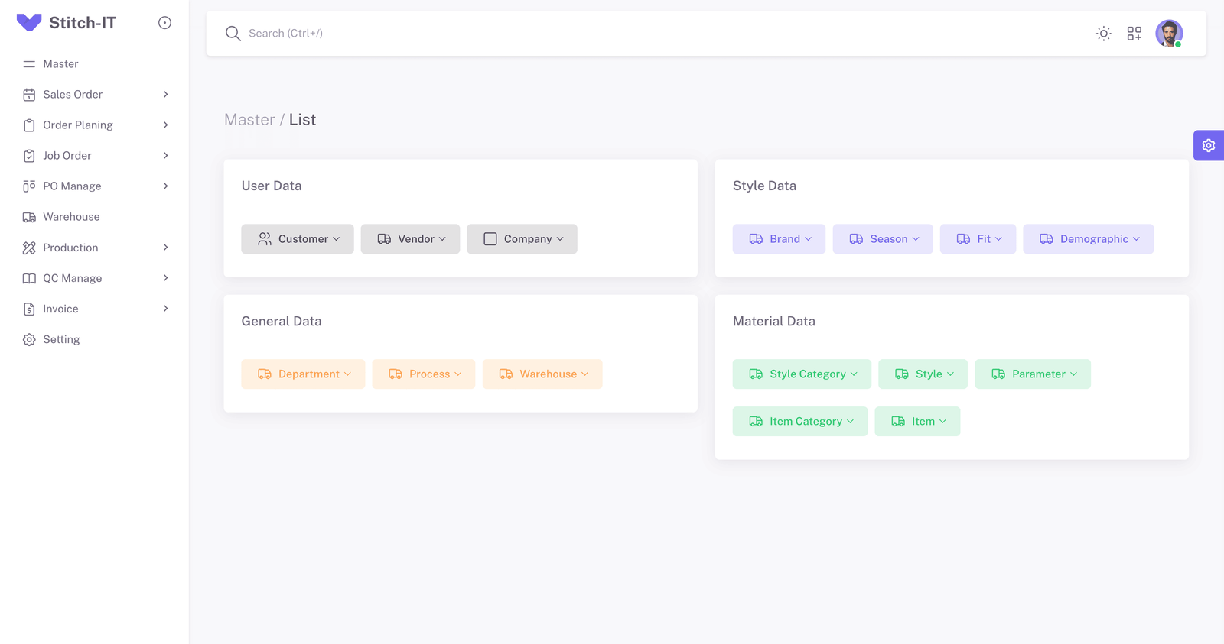Toggle the sidebar pin circle icon
Image resolution: width=1224 pixels, height=644 pixels.
click(x=164, y=23)
